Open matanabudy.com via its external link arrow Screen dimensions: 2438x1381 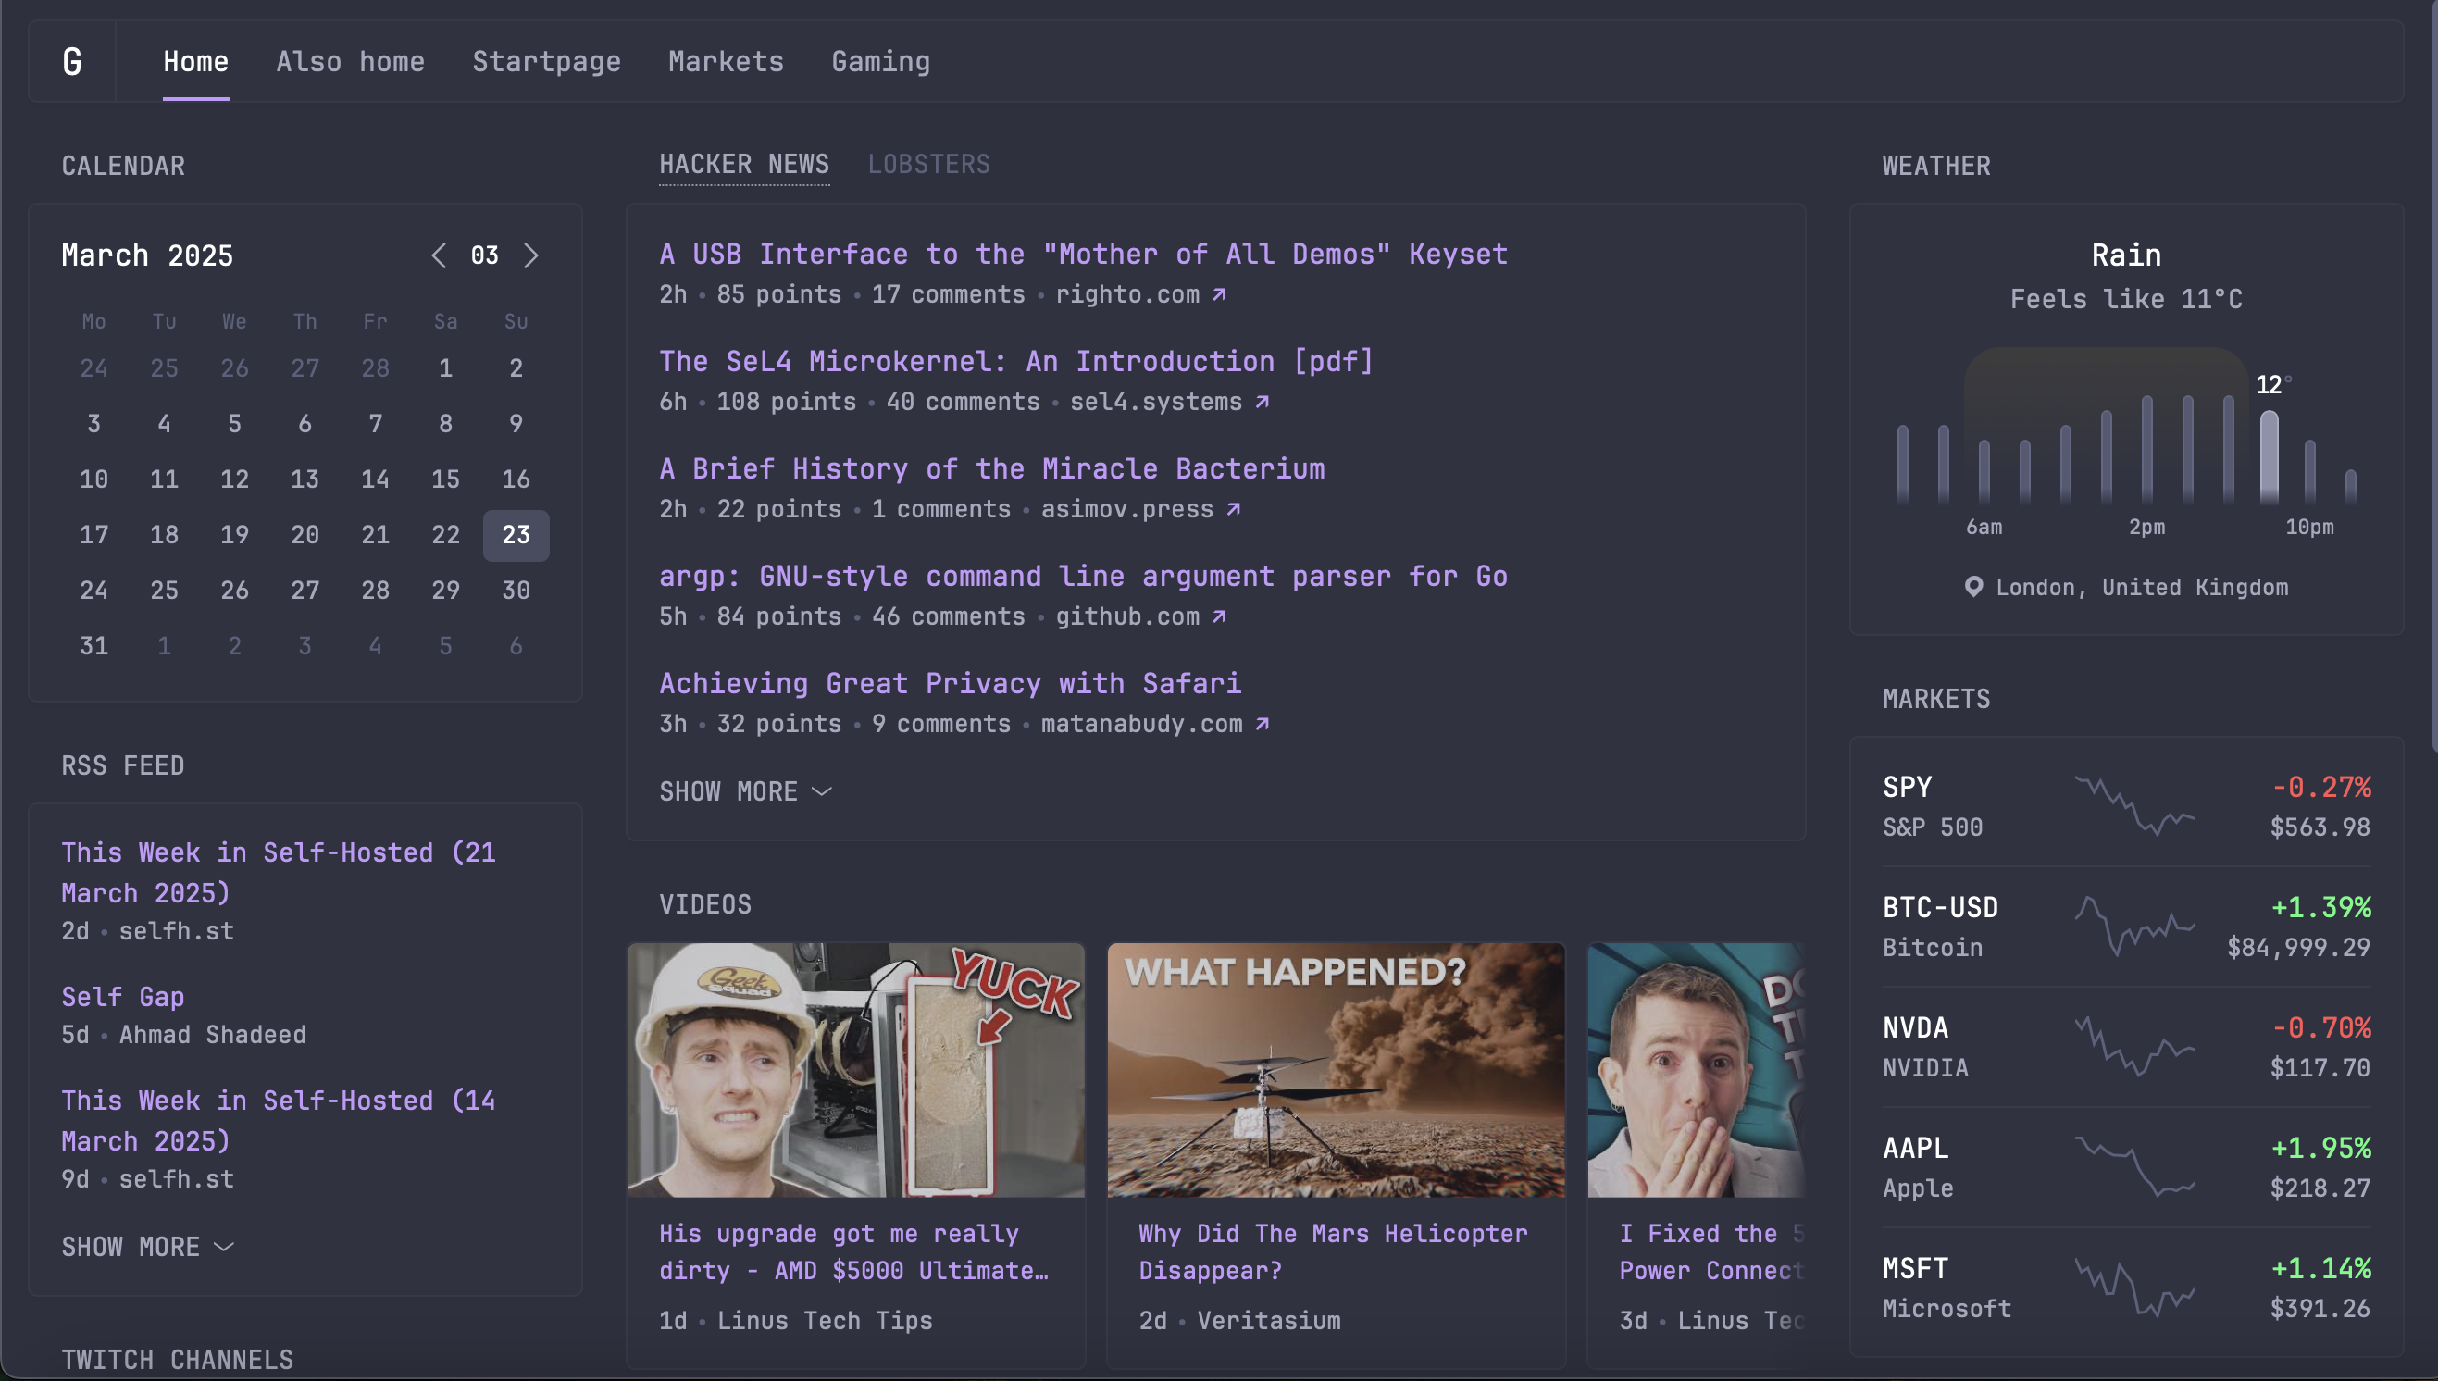[x=1262, y=723]
